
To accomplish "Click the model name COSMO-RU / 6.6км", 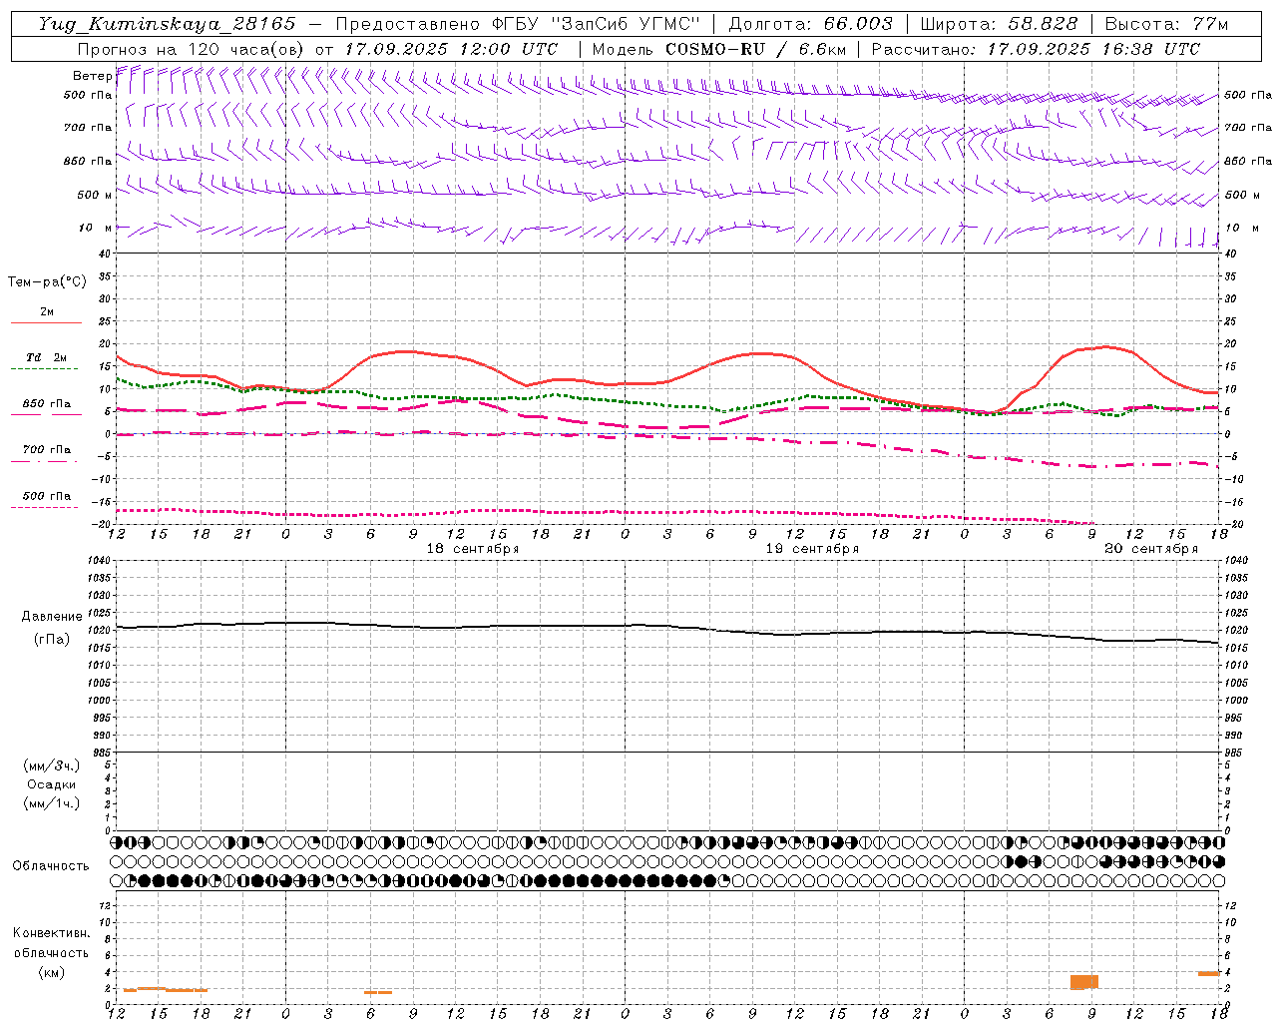I will click(x=755, y=49).
